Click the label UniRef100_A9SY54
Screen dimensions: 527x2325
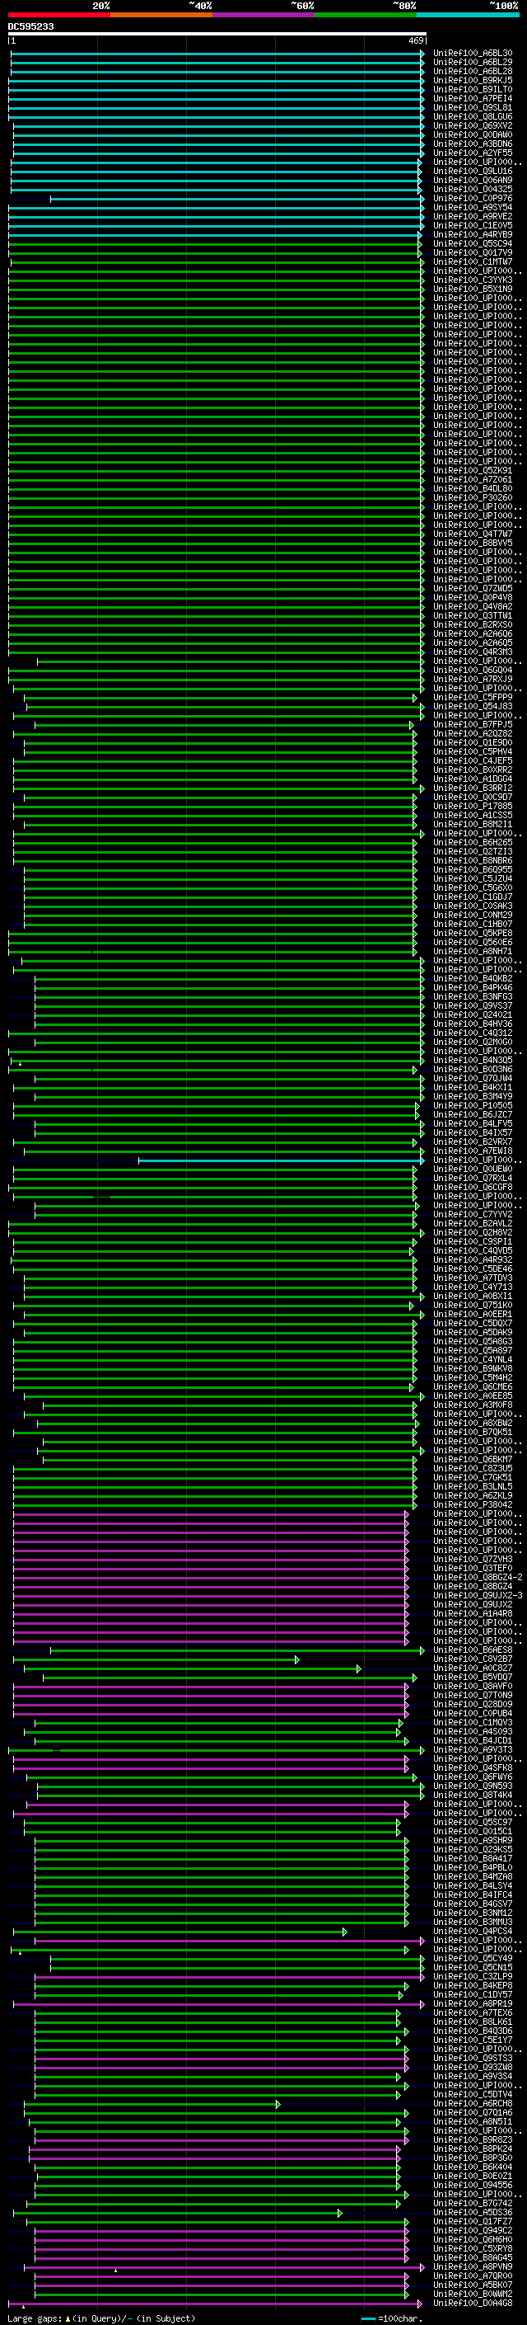click(x=473, y=208)
